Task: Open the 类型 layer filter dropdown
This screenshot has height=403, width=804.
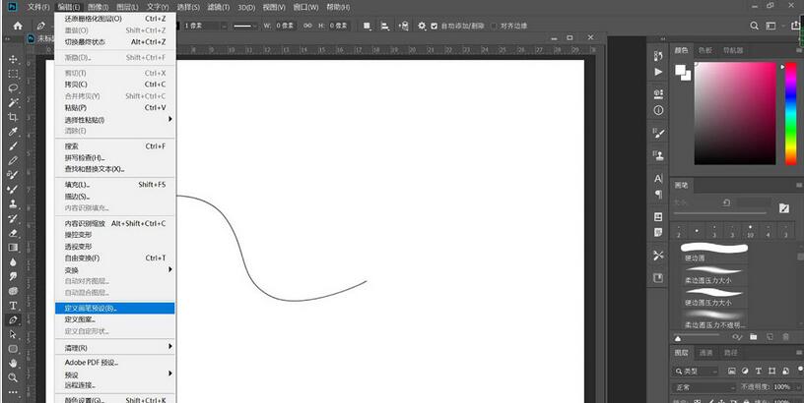Action: click(700, 371)
